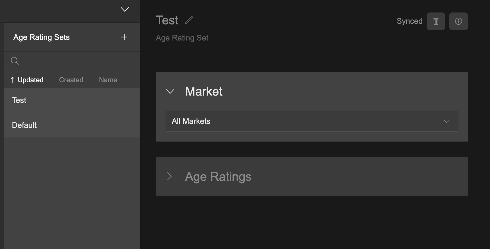Screen dimensions: 490x249
Task: Click the Age Ratings section heading
Action: click(x=218, y=177)
